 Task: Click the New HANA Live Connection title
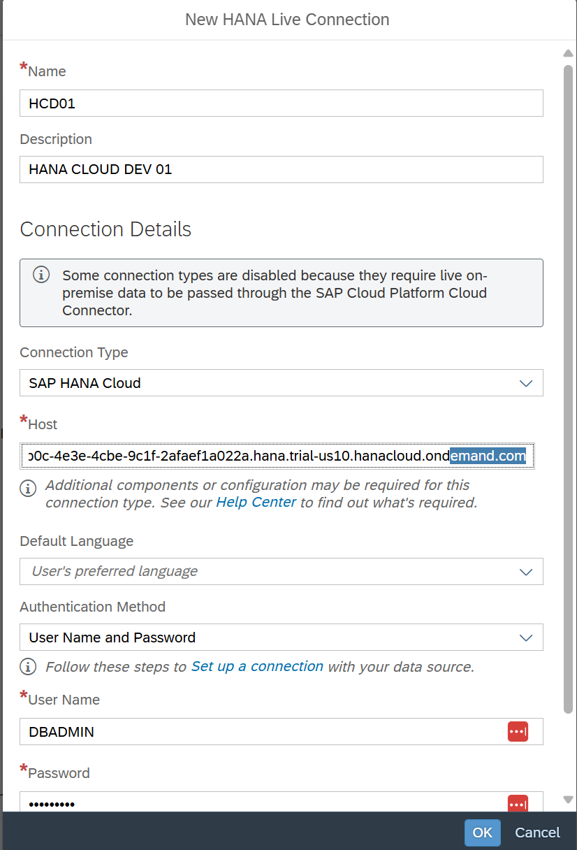point(287,20)
